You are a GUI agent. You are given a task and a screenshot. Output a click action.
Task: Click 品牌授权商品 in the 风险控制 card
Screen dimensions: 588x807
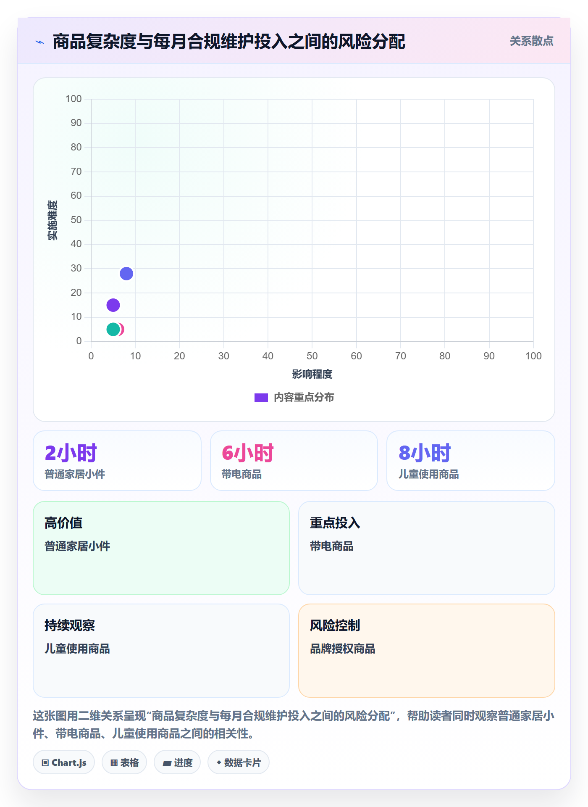pos(343,649)
